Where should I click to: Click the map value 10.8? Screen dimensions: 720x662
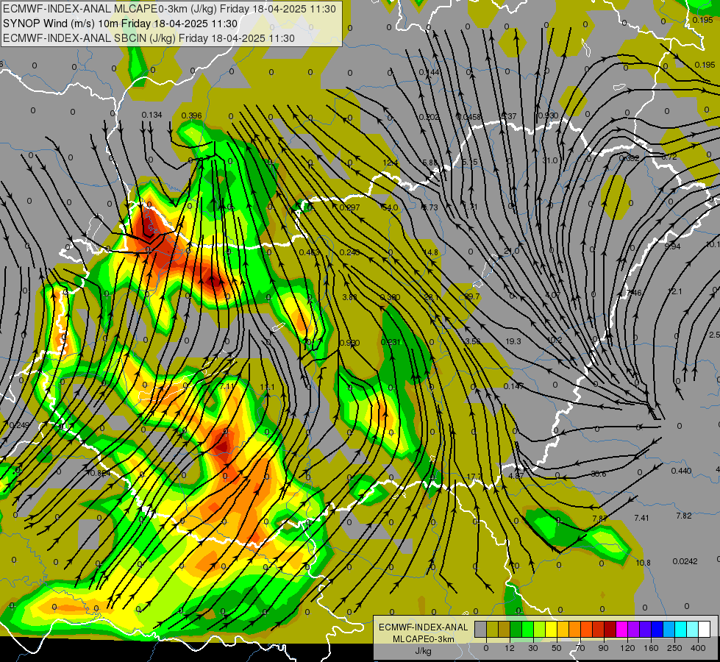(x=644, y=563)
